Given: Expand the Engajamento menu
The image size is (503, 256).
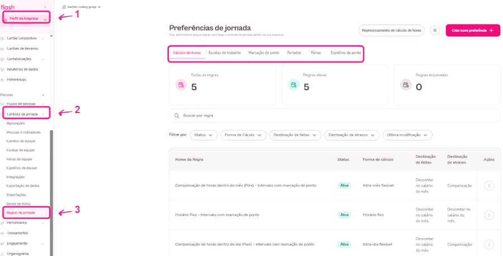Looking at the screenshot, I should 43,243.
